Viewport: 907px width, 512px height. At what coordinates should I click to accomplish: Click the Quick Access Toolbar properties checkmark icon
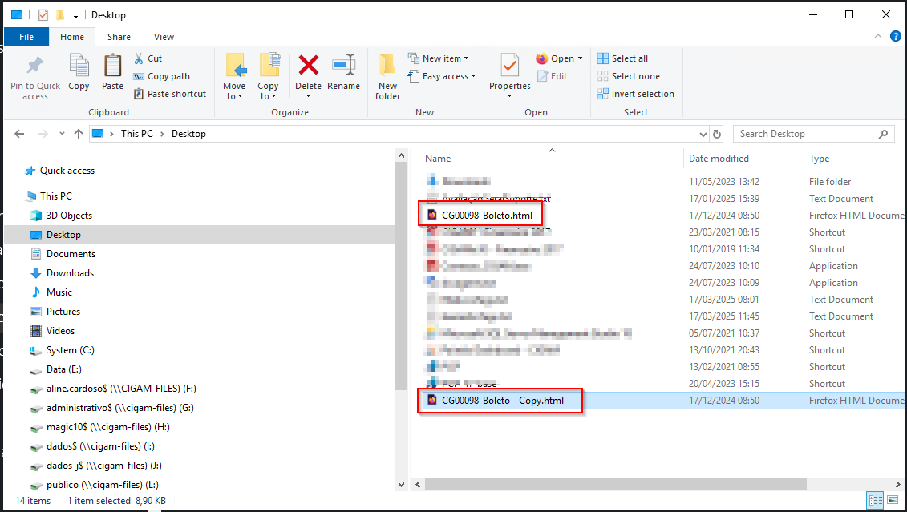(x=43, y=15)
